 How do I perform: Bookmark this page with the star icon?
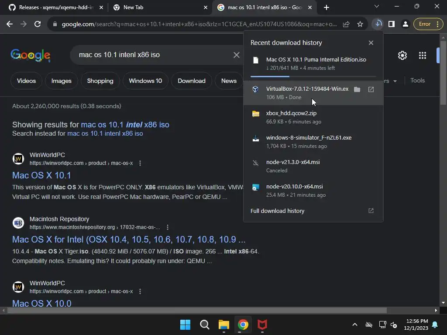coord(360,24)
